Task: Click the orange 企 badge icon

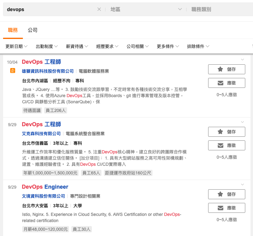Action: (x=13, y=71)
